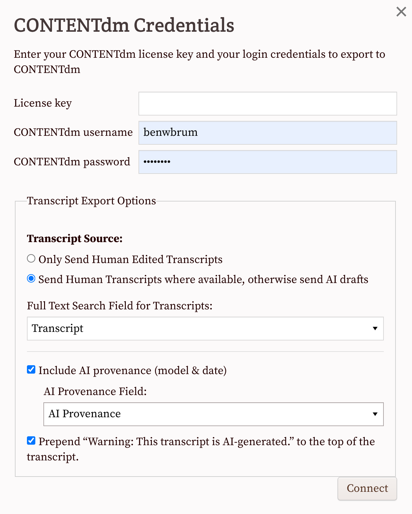Click the Transcript dropdown arrow
This screenshot has height=514, width=412.
375,328
